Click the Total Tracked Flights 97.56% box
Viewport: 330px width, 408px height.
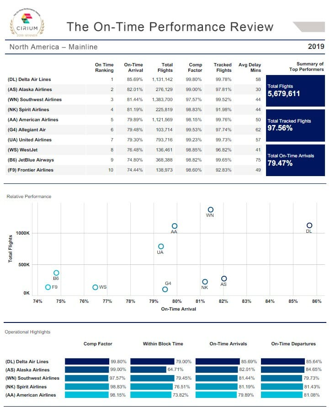(x=295, y=125)
